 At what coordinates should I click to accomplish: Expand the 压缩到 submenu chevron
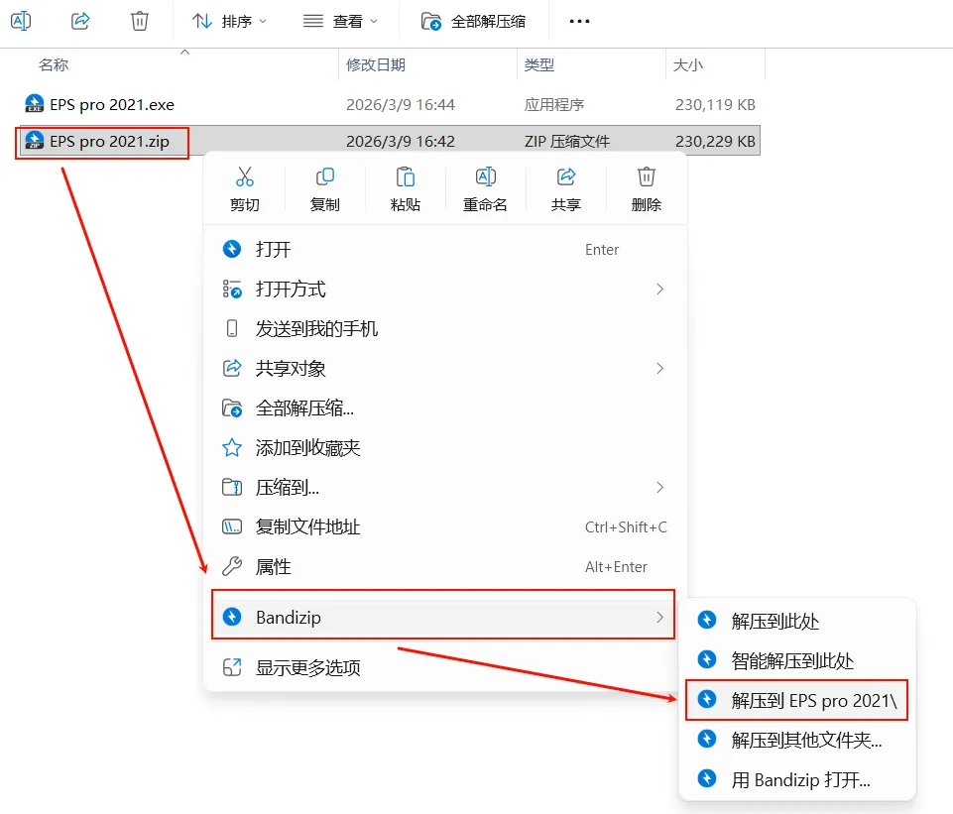660,487
